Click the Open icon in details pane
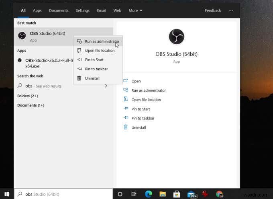Screen dimensions: 273x199 pos(126,80)
